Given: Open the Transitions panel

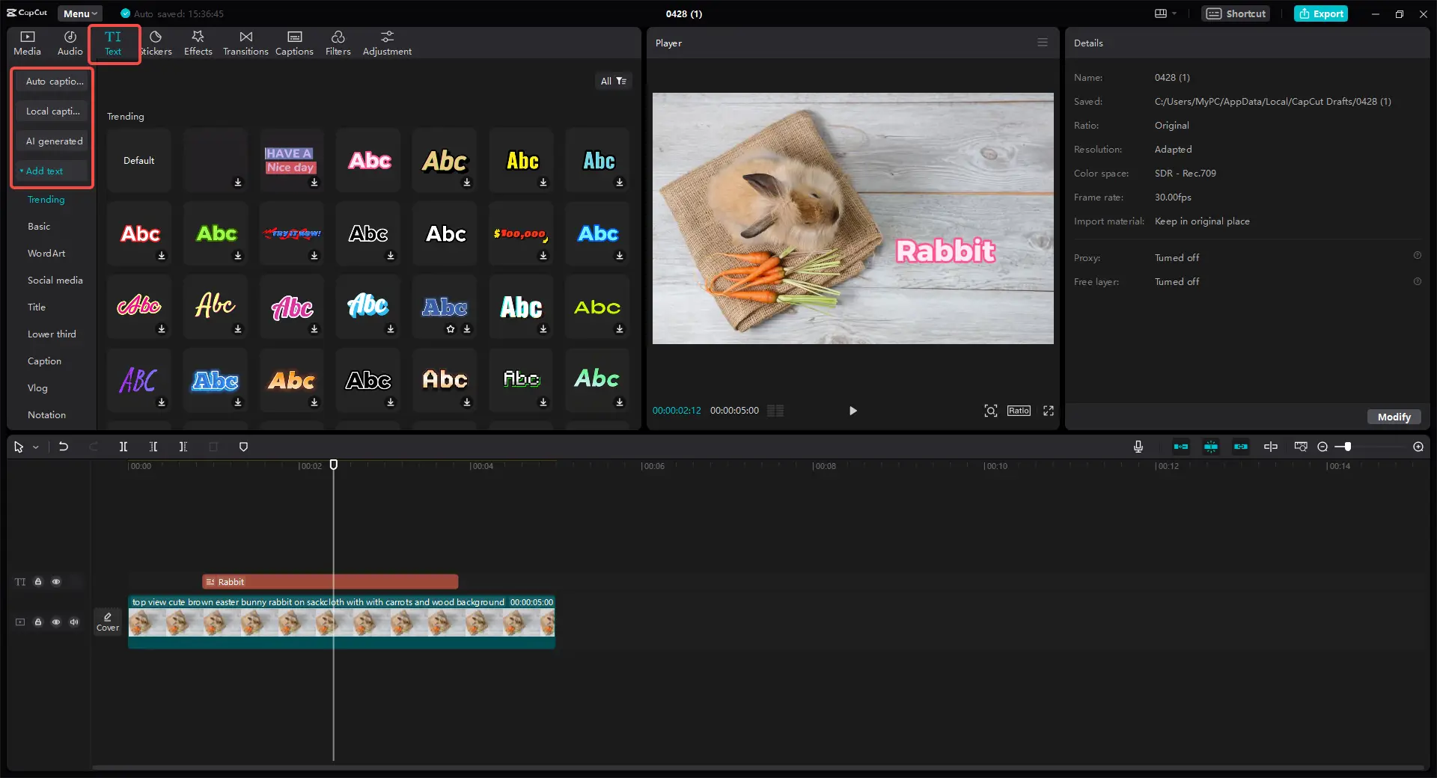Looking at the screenshot, I should point(245,43).
